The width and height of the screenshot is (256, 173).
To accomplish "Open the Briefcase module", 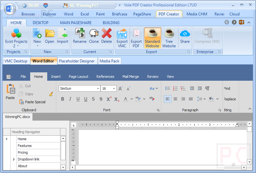I will [119, 14].
